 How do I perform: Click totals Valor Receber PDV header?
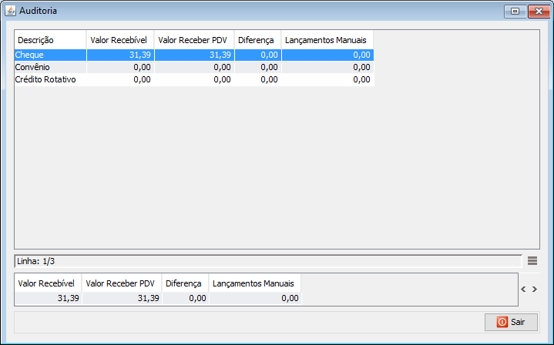coord(121,283)
